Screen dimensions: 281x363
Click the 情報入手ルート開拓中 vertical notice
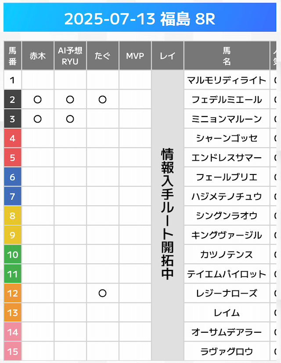coord(167,214)
